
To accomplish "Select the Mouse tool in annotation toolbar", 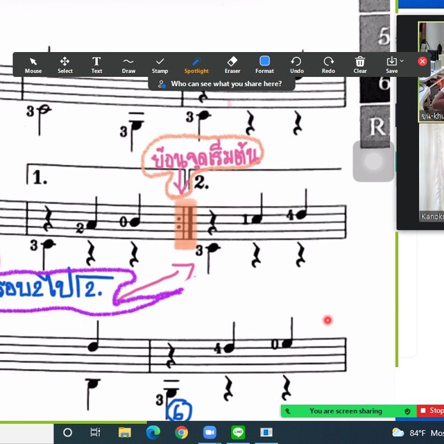I will [x=33, y=65].
